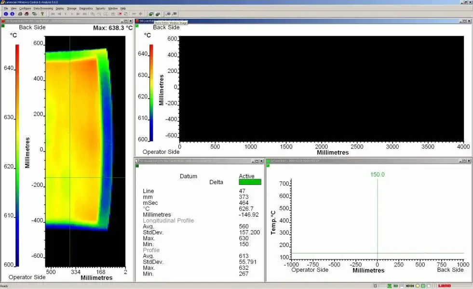Click the play forward toolbar arrow

pyautogui.click(x=79, y=14)
